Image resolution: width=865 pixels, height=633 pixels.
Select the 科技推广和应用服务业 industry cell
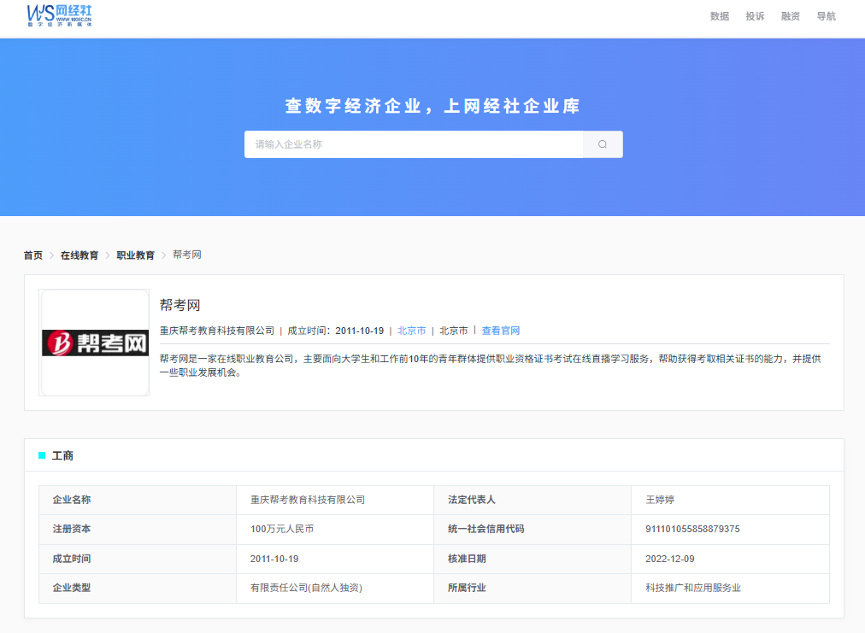tap(731, 589)
